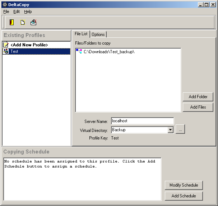Open the Help menu
Viewport: 218px width, 206px height.
[28, 12]
